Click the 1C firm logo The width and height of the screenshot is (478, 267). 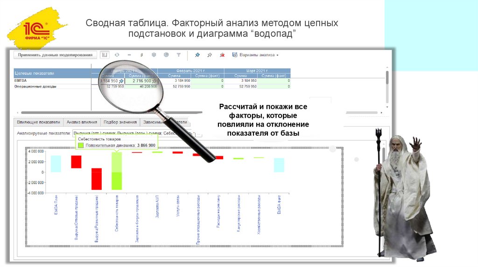coord(36,29)
